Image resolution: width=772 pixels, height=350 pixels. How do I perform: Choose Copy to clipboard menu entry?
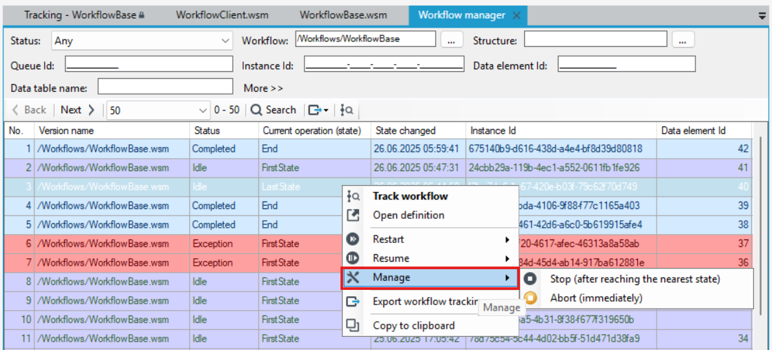414,325
